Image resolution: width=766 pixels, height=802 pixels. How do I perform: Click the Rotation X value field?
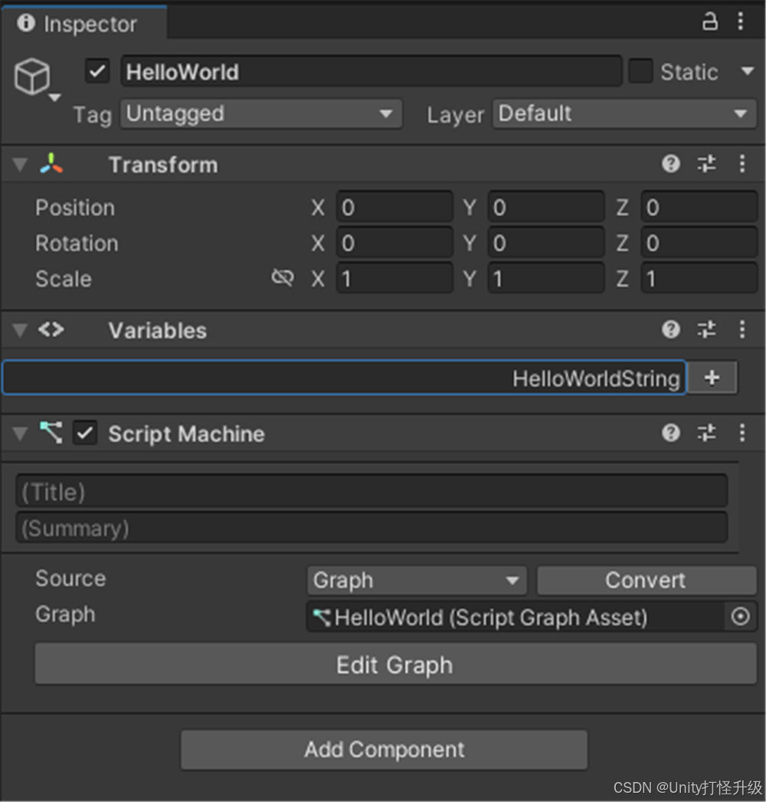point(394,243)
